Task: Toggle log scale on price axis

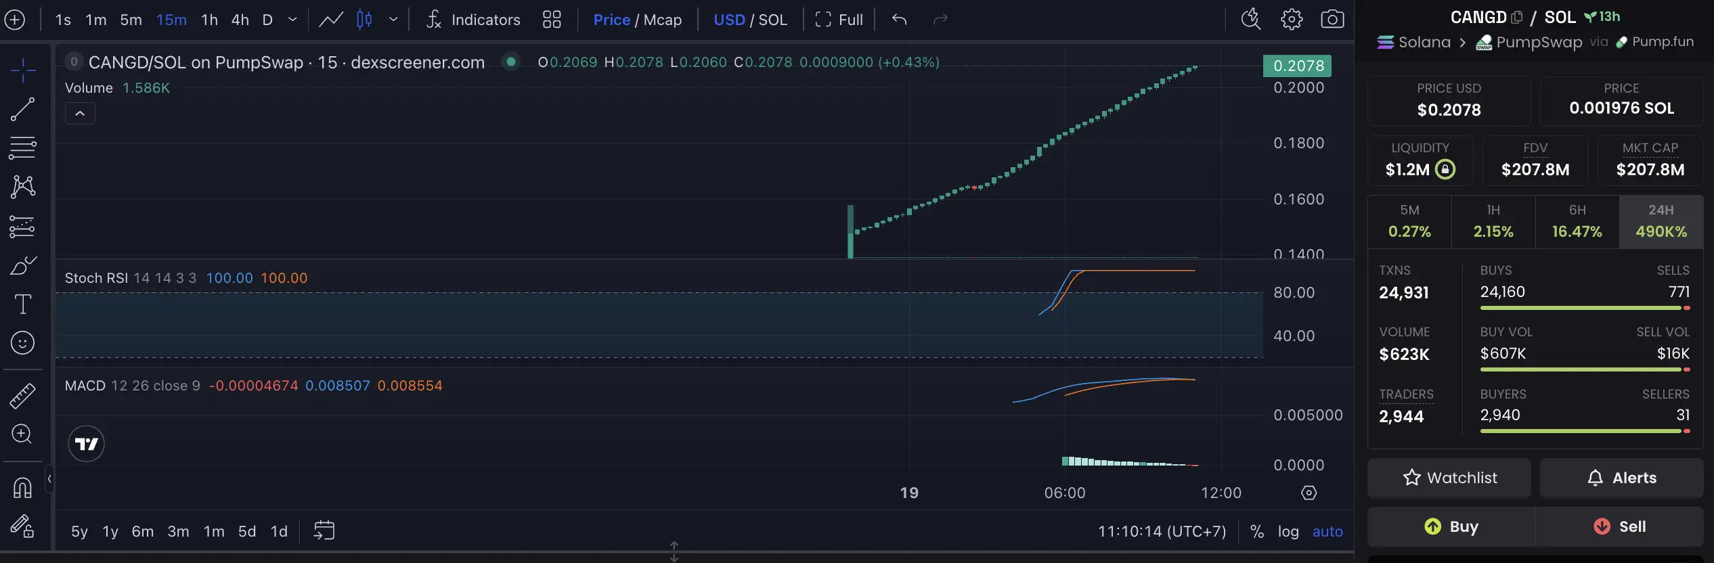Action: 1288,531
